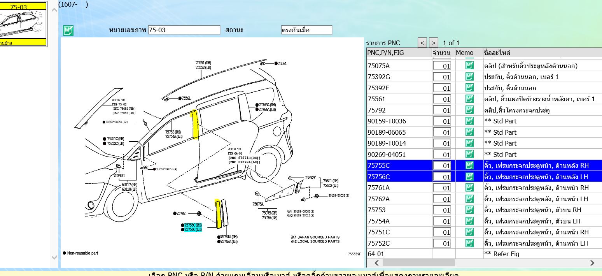Open memo icon for highlighted part 75755C
The image size is (602, 276).
tap(469, 165)
